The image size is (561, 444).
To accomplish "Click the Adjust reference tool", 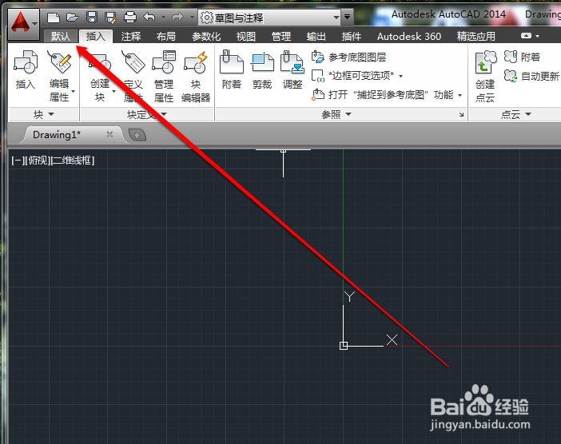I will point(292,70).
